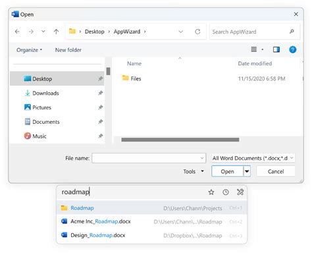Click the search magnifier icon
This screenshot has width=312, height=253.
[x=292, y=32]
